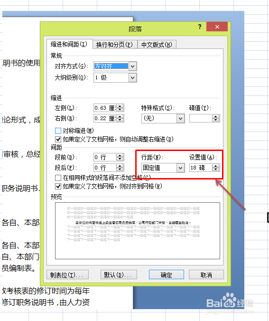This screenshot has height=321, width=269.
Task: Click the 段后 spacing value field
Action: [x=105, y=168]
